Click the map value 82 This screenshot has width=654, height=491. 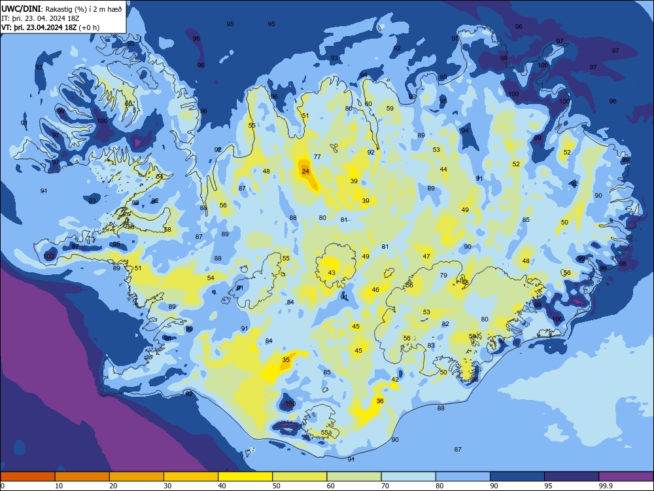coord(445,323)
